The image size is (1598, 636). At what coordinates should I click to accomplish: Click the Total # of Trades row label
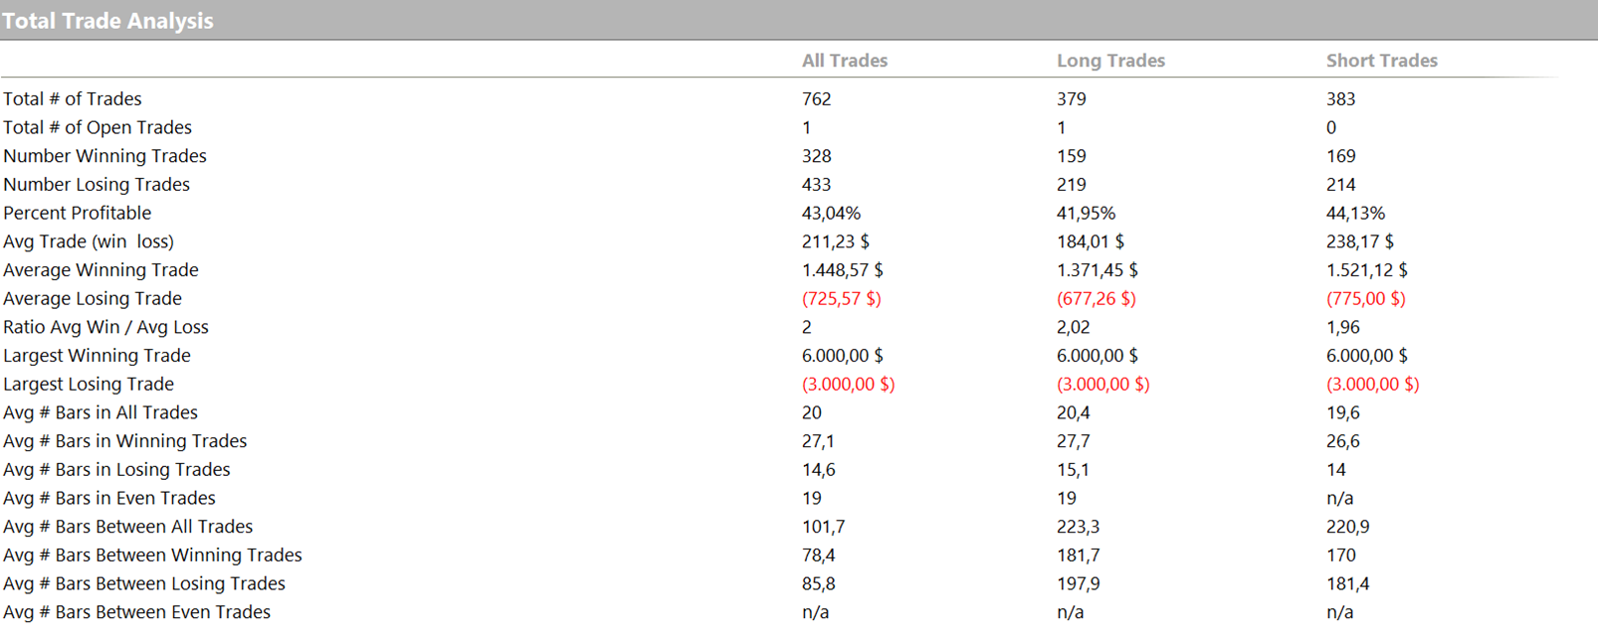point(73,99)
